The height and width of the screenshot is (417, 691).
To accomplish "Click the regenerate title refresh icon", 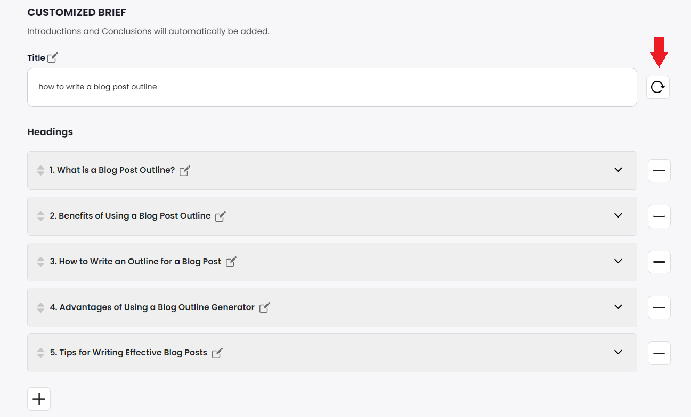I will 658,87.
